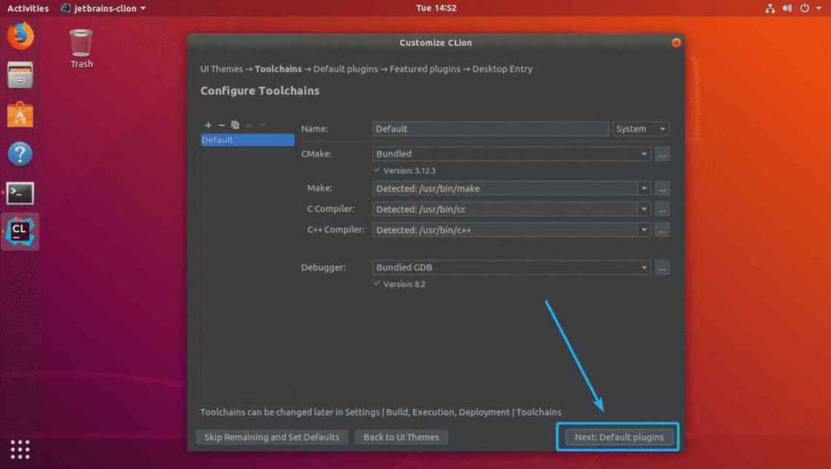This screenshot has width=831, height=469.
Task: Click Featured plugins step in breadcrumb
Action: (425, 69)
